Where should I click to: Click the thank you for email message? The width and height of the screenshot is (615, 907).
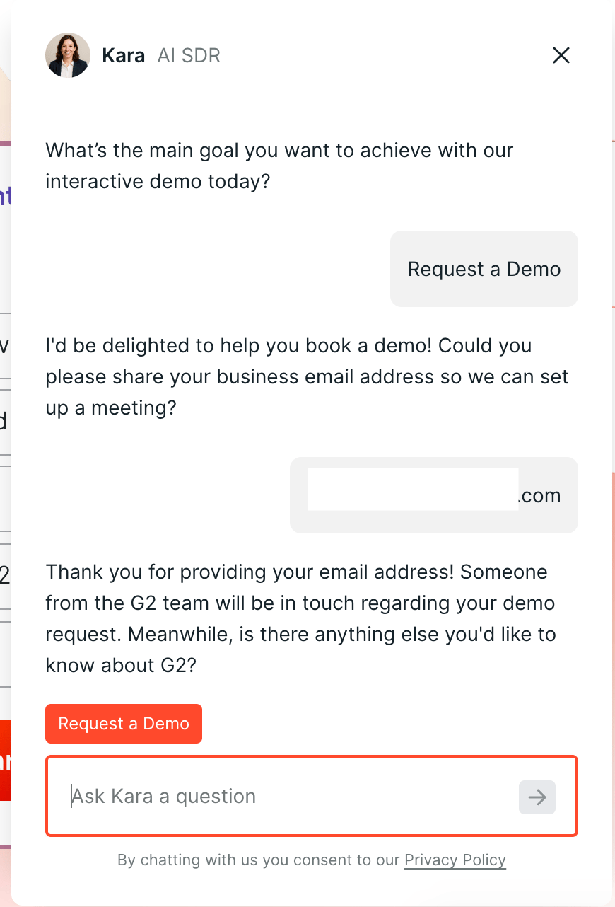click(x=300, y=618)
